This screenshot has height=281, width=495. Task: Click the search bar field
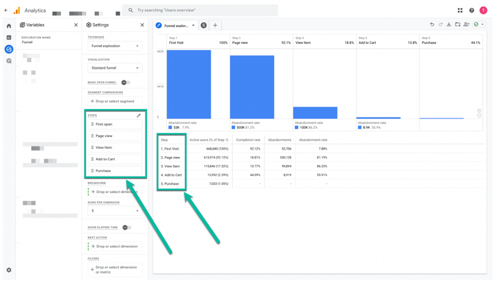click(x=200, y=10)
